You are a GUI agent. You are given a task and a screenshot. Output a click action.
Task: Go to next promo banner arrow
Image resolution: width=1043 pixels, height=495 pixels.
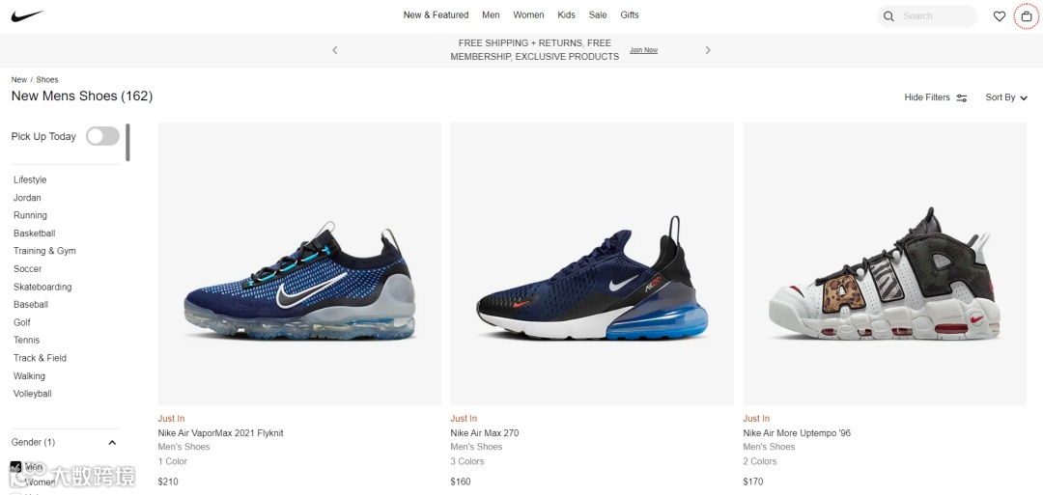tap(708, 50)
